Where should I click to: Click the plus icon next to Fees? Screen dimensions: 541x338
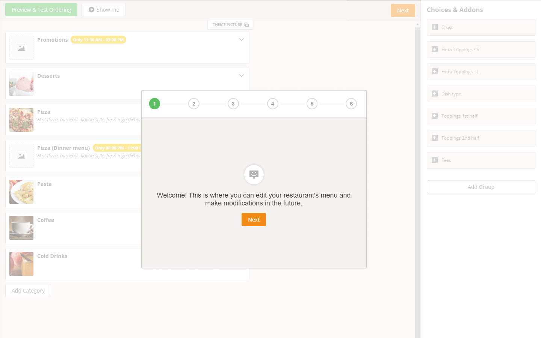(435, 160)
